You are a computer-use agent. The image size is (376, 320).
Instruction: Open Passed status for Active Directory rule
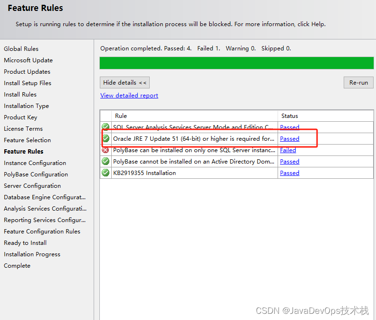[289, 162]
